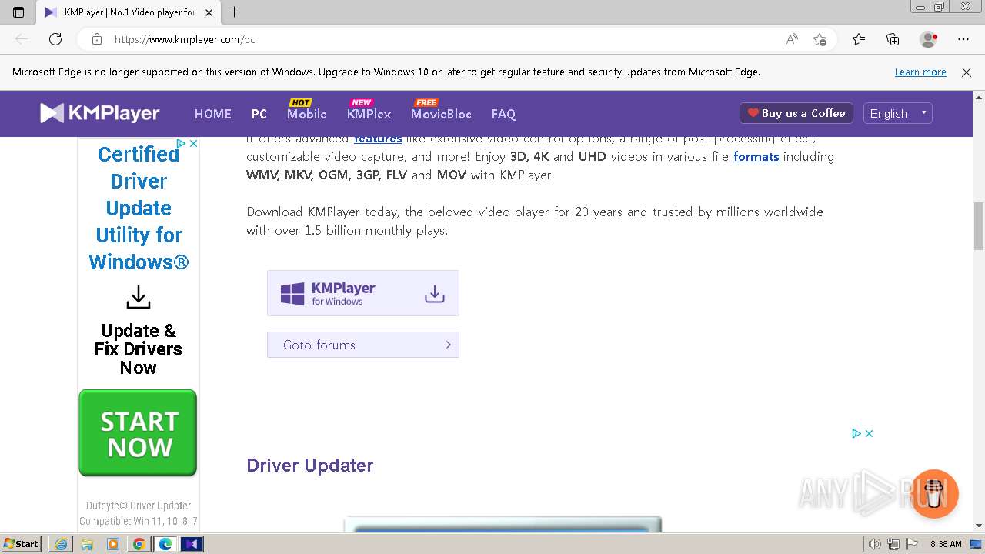Screen dimensions: 985x554
Task: Close the left sidebar ad
Action: [194, 143]
